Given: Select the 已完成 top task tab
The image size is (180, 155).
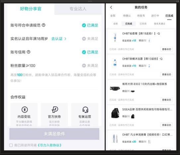Looking at the screenshot, I should [169, 16].
